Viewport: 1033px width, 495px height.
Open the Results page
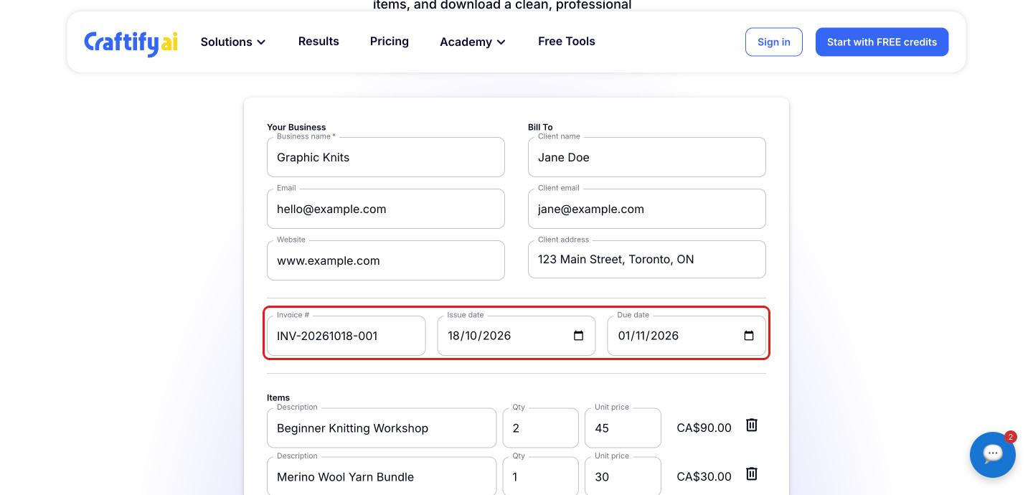[319, 41]
